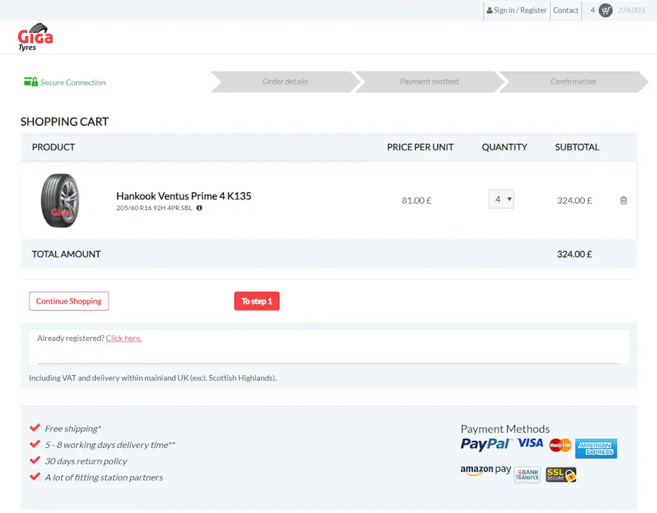
Task: Click the cart item count 4 in header
Action: point(592,10)
